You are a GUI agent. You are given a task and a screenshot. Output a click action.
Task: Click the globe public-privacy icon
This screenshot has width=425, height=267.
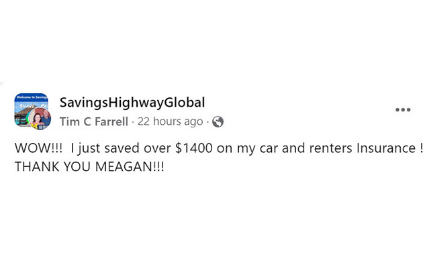click(218, 121)
